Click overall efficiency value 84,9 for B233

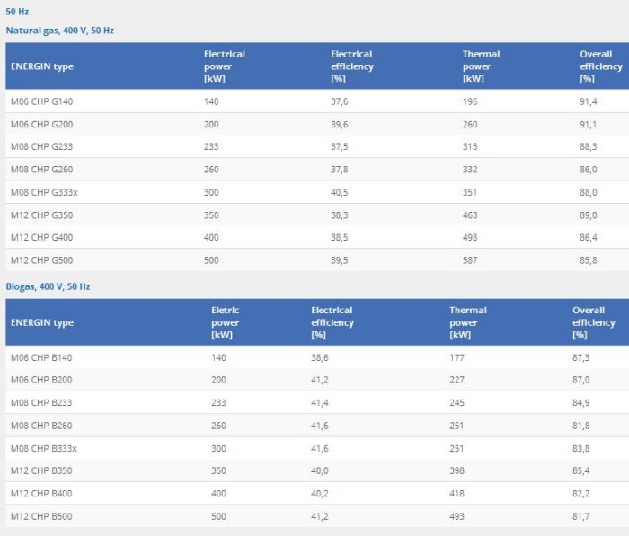(x=581, y=403)
